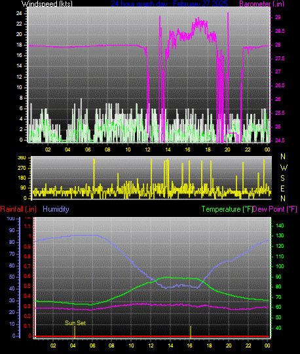Click the 360 degree wind direction tick
The image size is (300, 354).
pyautogui.click(x=22, y=158)
